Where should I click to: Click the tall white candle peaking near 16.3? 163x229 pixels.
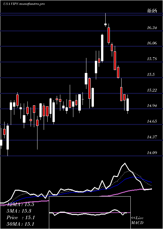pos(102,48)
